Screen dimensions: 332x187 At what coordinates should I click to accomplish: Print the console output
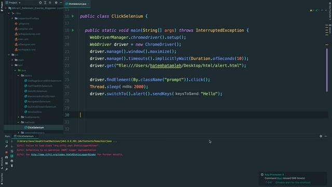pos(12,161)
